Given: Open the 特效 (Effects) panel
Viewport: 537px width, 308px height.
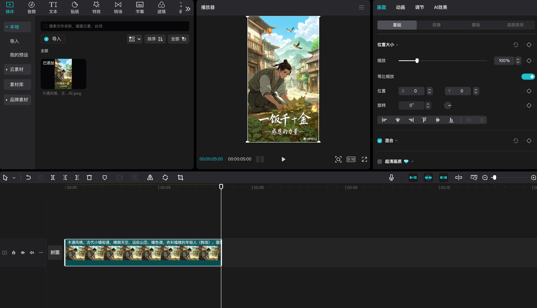Looking at the screenshot, I should 96,8.
